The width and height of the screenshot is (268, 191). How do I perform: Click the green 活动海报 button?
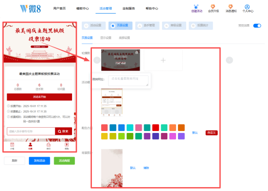tap(64, 161)
